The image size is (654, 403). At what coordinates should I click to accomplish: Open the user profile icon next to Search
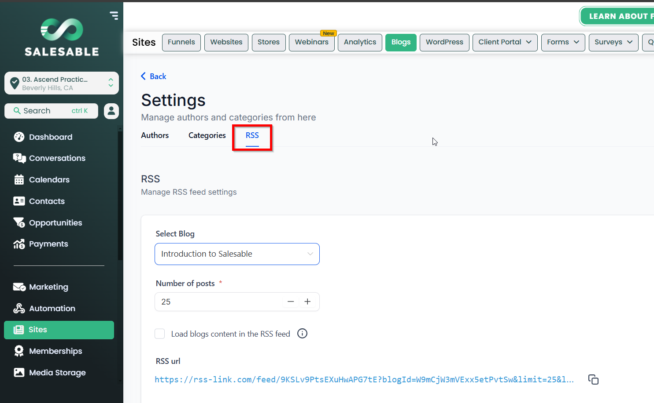(111, 111)
